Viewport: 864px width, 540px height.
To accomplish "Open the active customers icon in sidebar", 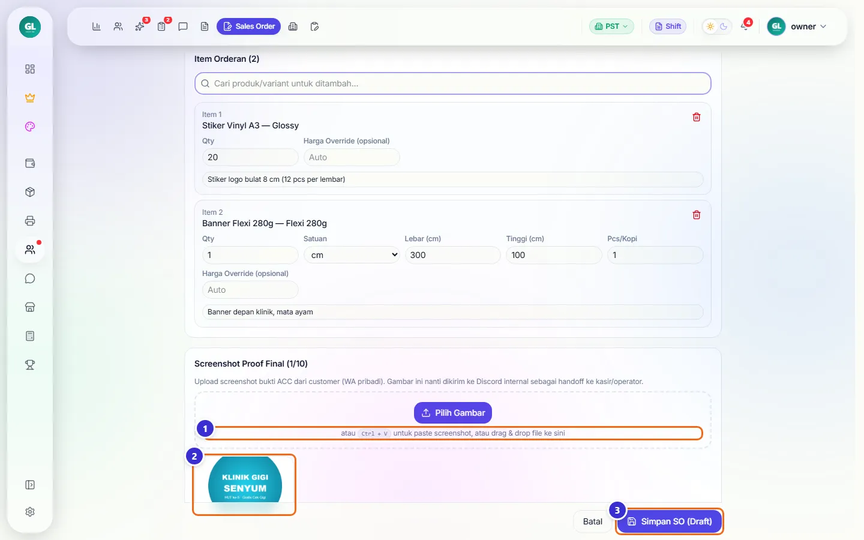I will [30, 250].
